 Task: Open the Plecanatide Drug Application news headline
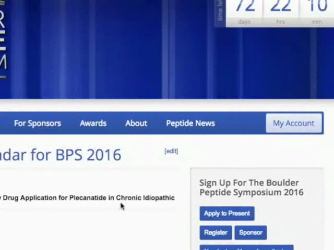click(x=87, y=198)
